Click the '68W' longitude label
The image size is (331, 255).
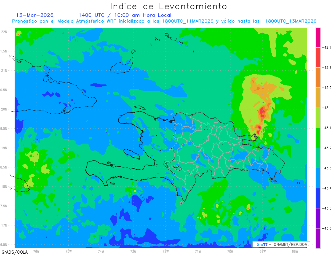click(295, 251)
